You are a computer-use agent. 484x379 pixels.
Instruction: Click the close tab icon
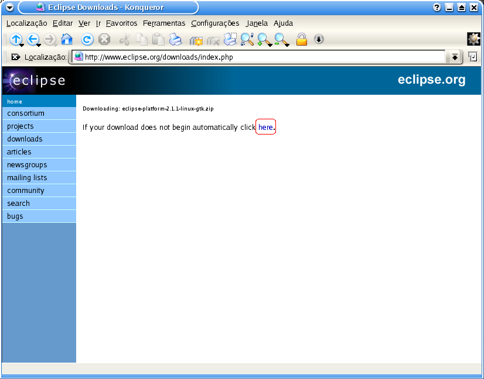(213, 40)
